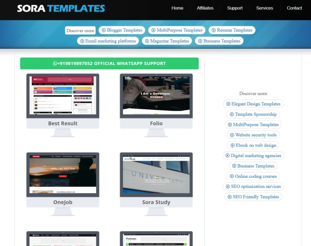Open the Photo template preview thumbnail

point(63,240)
